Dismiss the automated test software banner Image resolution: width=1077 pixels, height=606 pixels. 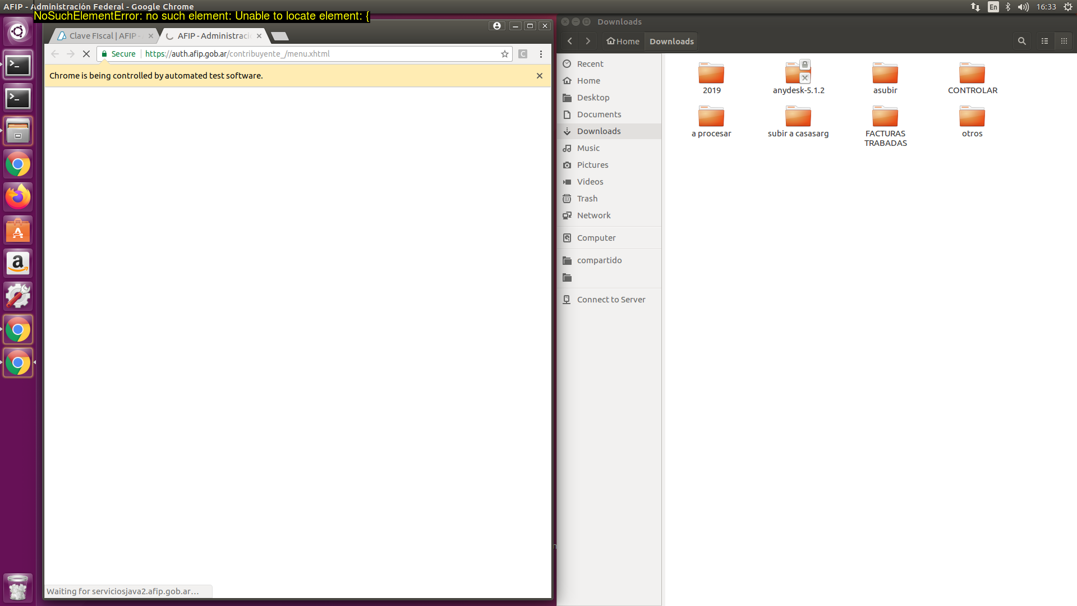pos(540,76)
